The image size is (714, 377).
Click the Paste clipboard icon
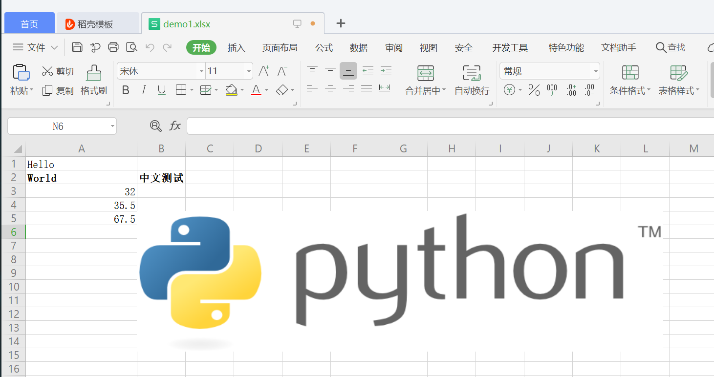[x=21, y=72]
